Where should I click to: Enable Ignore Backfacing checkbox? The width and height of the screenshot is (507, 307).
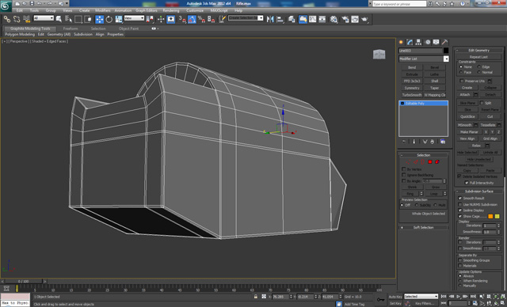(x=403, y=175)
